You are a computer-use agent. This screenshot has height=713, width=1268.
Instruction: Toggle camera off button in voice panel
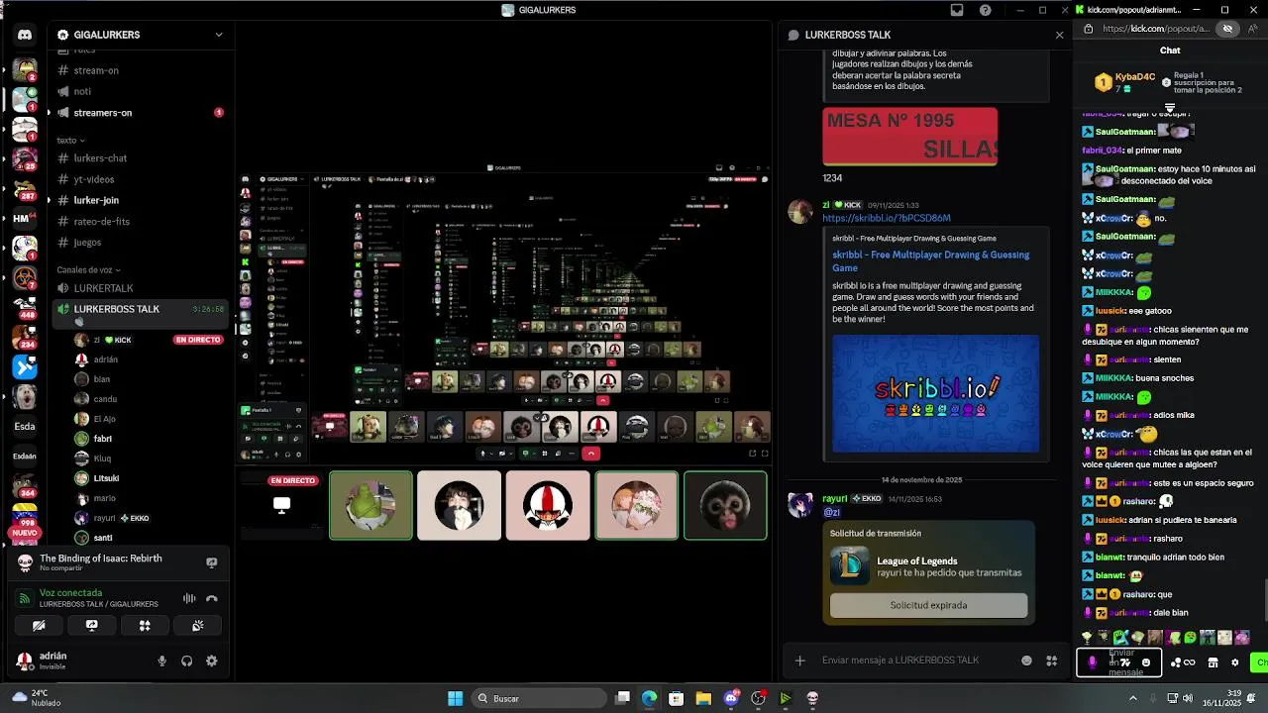click(39, 625)
